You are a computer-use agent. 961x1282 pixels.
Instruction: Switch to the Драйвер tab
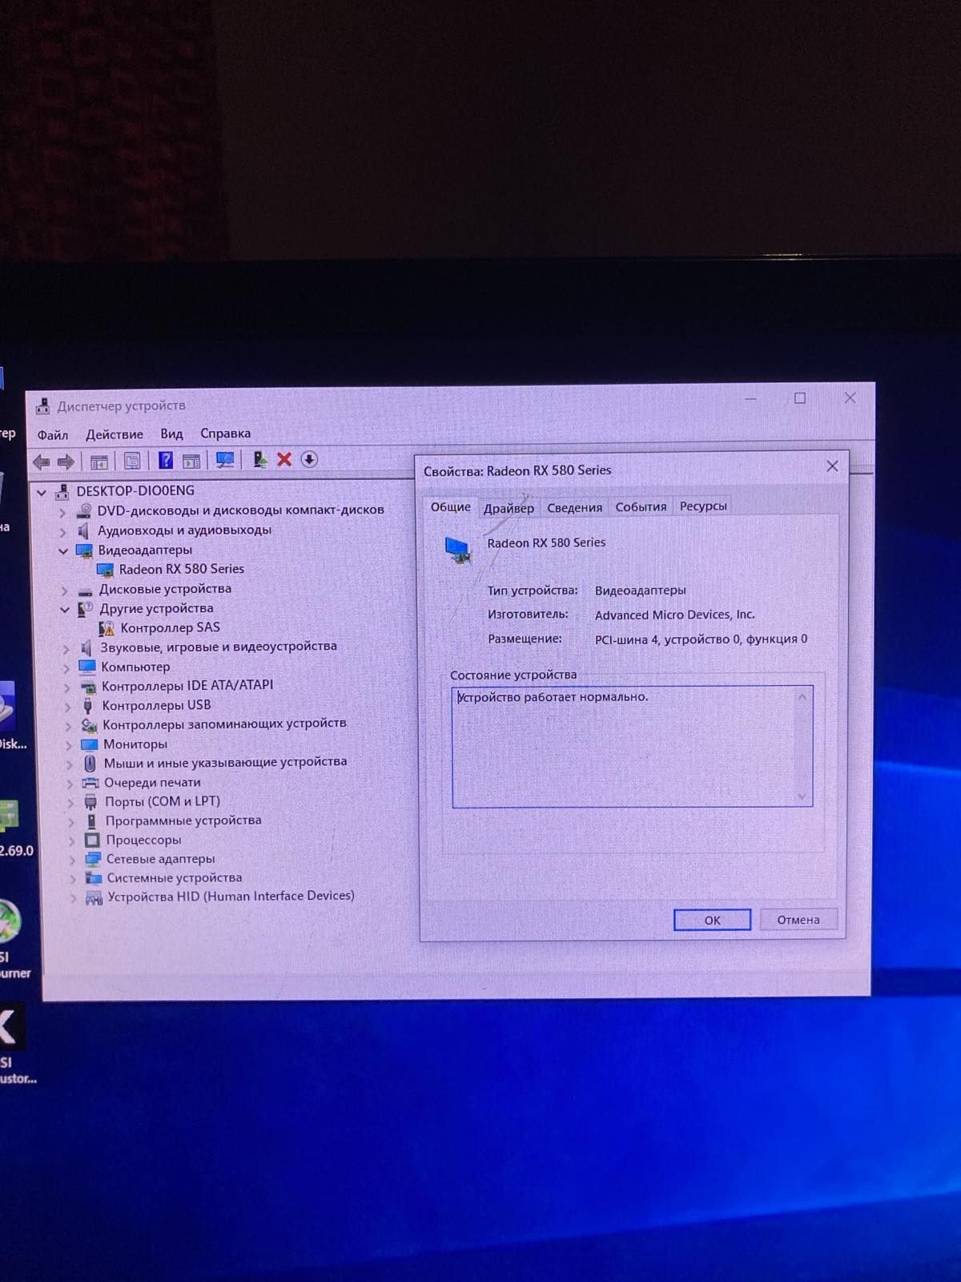pyautogui.click(x=509, y=508)
